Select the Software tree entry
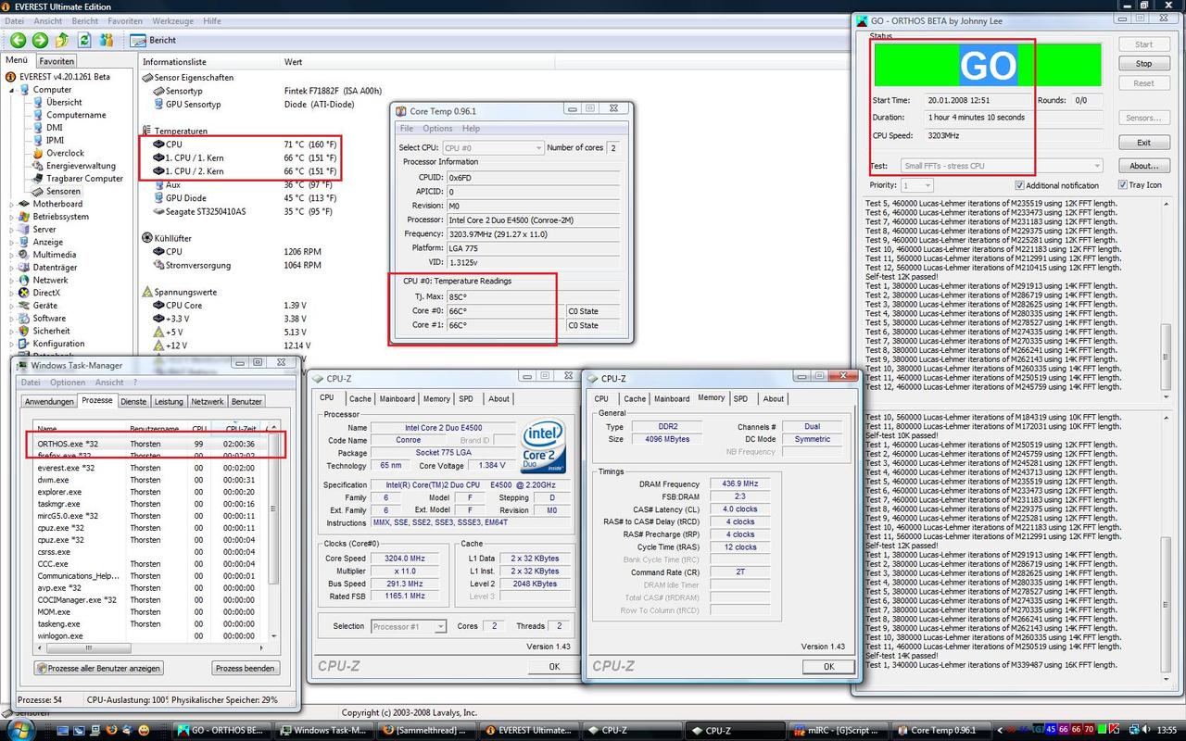Image resolution: width=1186 pixels, height=741 pixels. tap(49, 318)
